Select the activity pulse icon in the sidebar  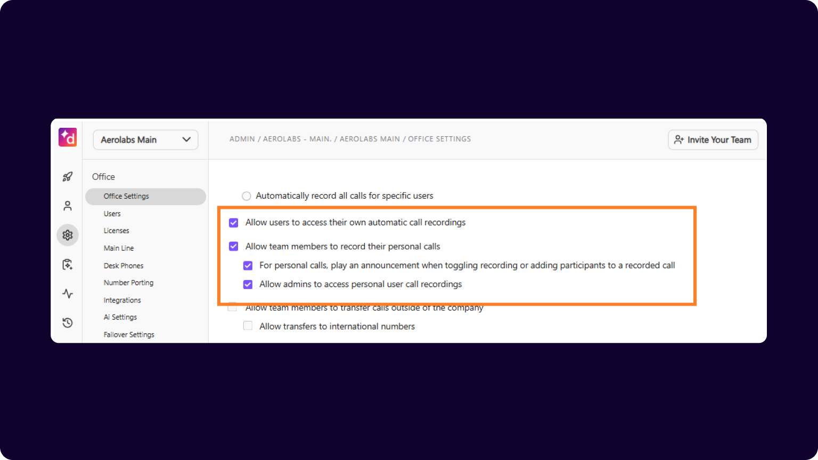pyautogui.click(x=68, y=293)
